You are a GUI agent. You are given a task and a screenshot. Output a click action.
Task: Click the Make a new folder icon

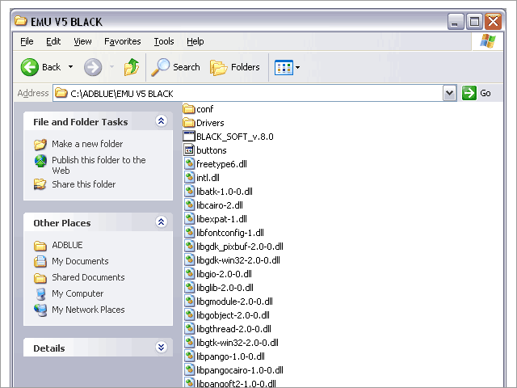coord(40,144)
